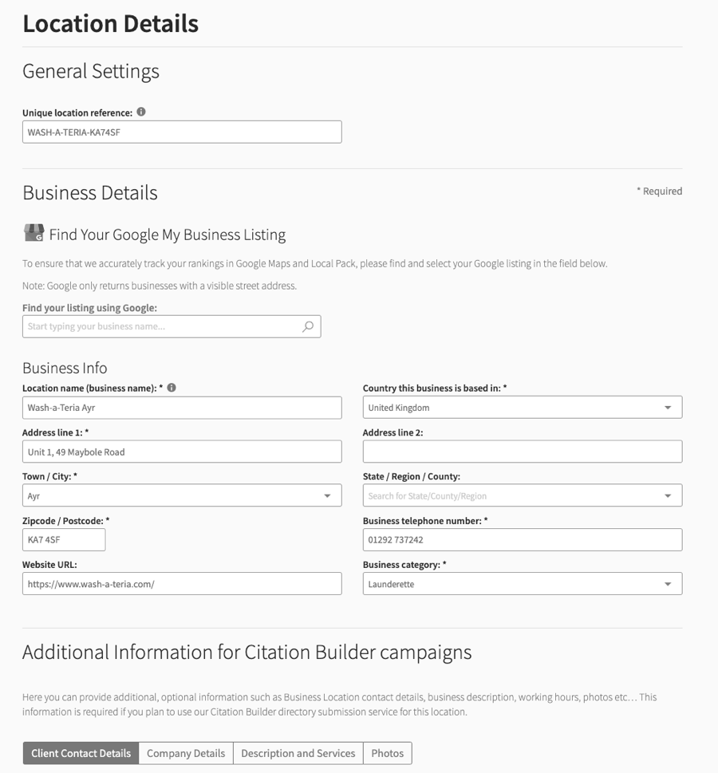Click the Website URL input field
This screenshot has width=718, height=773.
pos(182,584)
